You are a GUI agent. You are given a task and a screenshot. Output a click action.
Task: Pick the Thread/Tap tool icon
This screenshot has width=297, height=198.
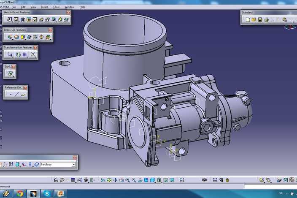coord(41,37)
